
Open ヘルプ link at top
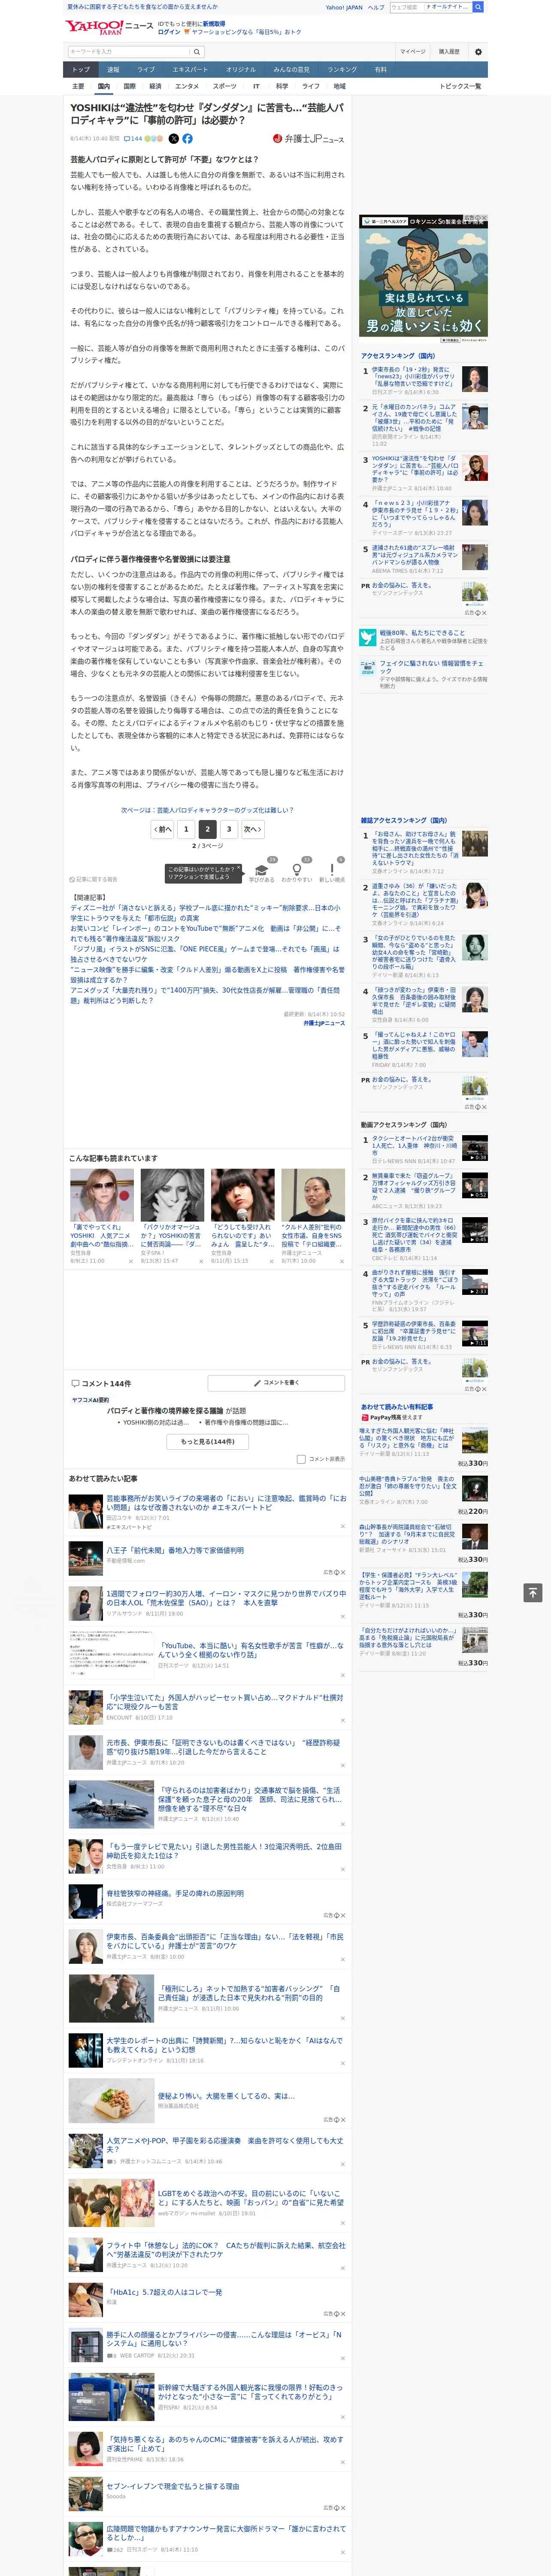click(375, 7)
